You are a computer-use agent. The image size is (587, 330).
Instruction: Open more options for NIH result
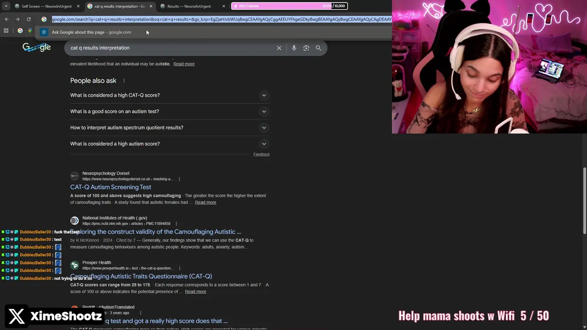pyautogui.click(x=176, y=224)
